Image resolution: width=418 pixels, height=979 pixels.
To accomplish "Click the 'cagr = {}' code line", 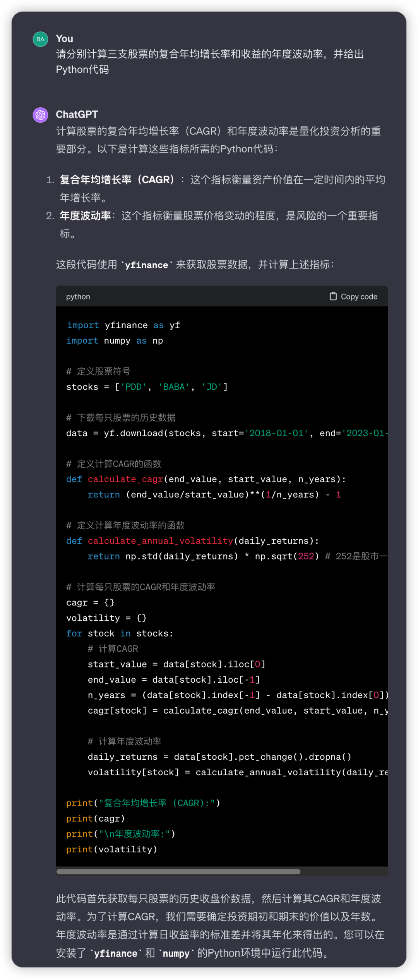I will click(x=90, y=603).
